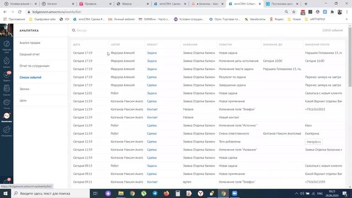
Task: Open Сводный отчет report
Action: [x=30, y=54]
